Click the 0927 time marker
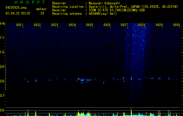This screenshot has height=116, width=183. point(124,25)
